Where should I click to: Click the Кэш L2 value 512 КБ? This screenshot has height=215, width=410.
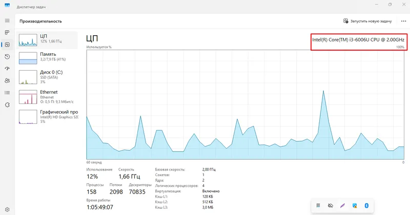[208, 202]
